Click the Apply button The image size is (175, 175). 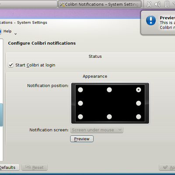coord(167,167)
